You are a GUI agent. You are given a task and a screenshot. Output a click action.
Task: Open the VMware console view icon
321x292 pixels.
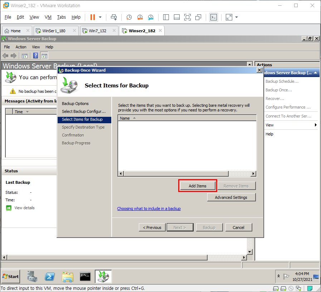[214, 17]
